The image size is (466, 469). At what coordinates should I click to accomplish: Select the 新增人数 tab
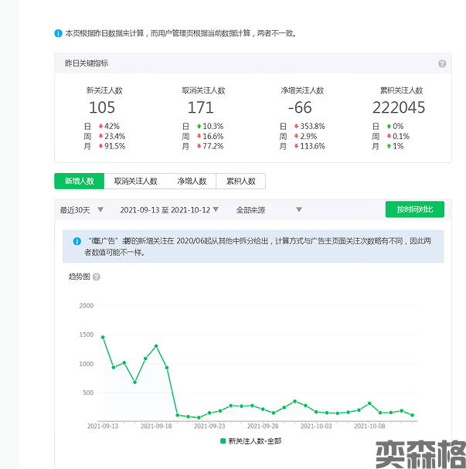[79, 181]
